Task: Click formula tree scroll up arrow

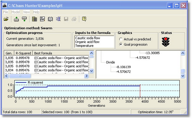Action: [x=183, y=53]
